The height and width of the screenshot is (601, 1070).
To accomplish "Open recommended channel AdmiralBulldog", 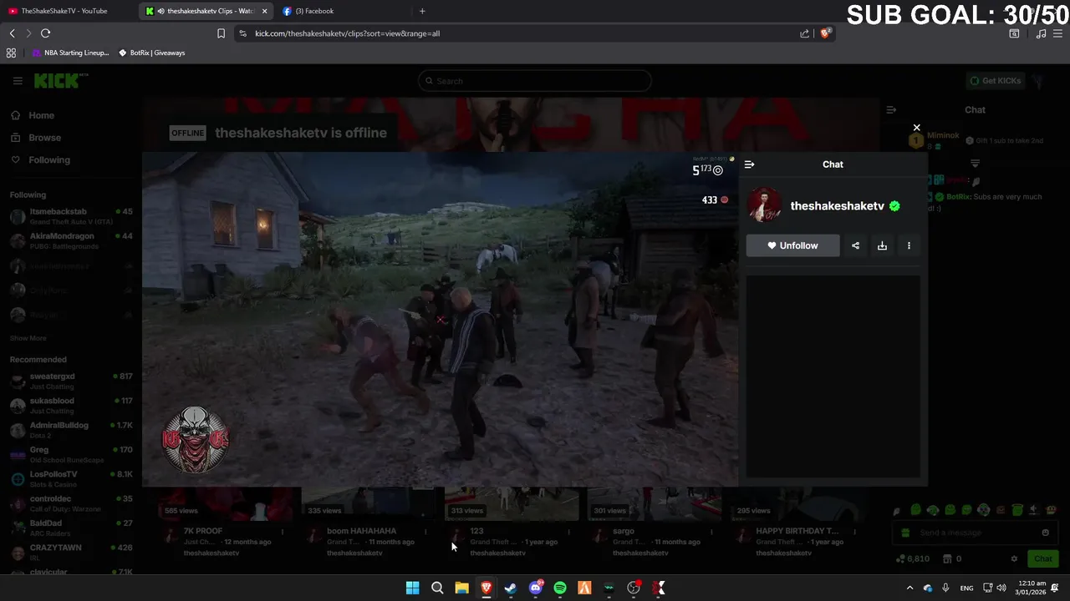I will click(71, 430).
